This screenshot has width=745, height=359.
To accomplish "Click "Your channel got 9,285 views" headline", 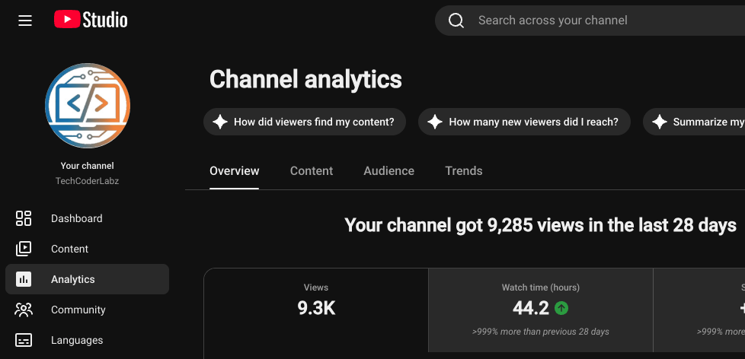I will point(540,225).
